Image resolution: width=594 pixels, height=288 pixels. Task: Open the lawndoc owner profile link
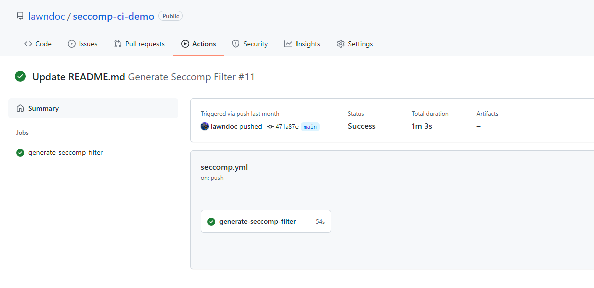(x=46, y=16)
